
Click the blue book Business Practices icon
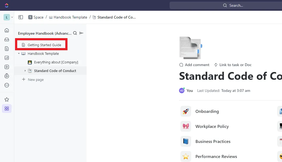coord(186,141)
